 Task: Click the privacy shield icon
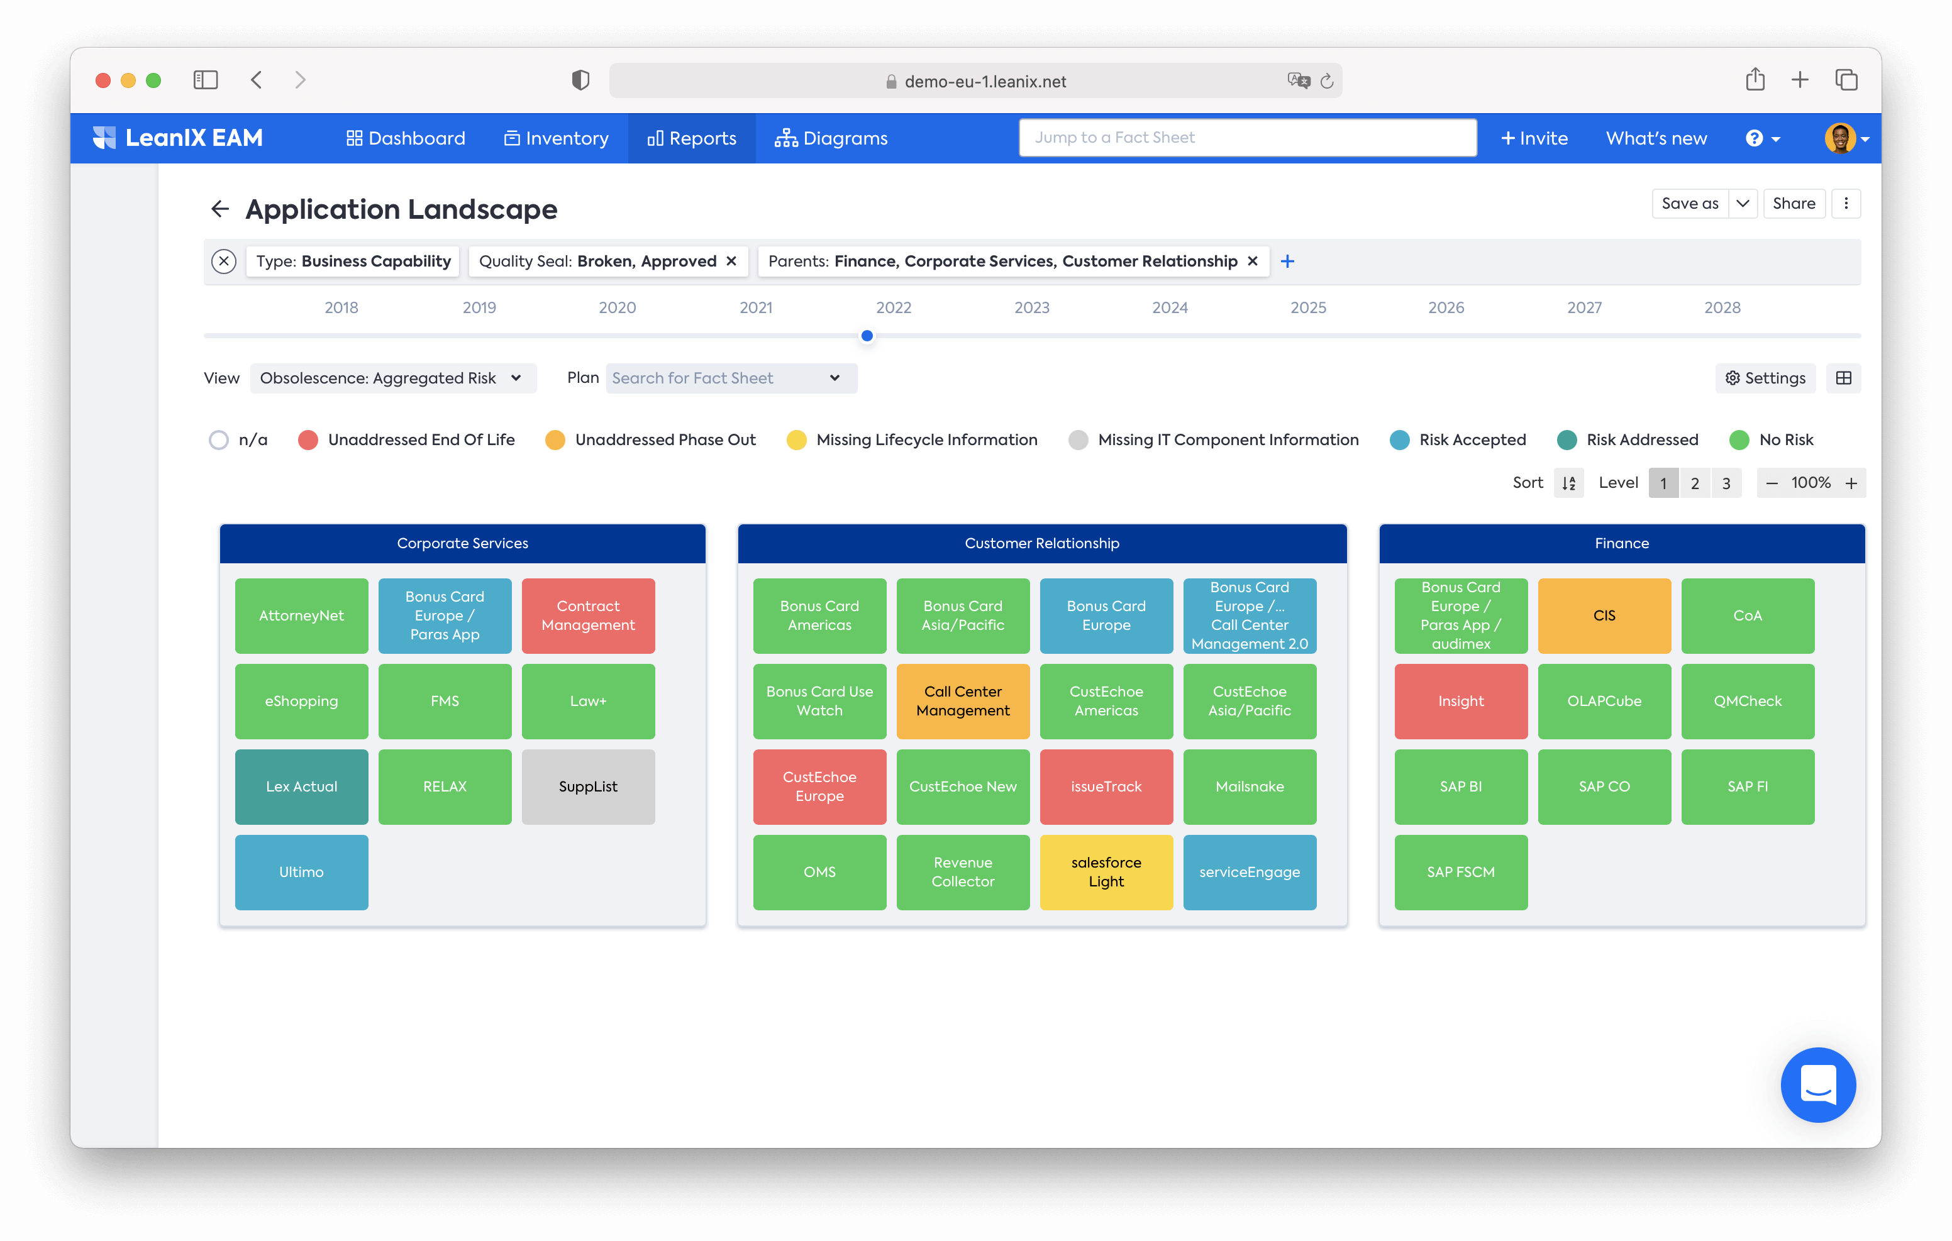click(x=580, y=80)
